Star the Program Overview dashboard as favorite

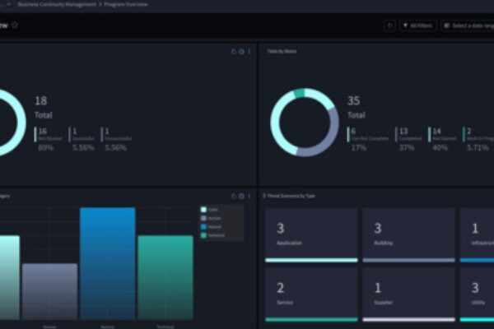tap(15, 25)
